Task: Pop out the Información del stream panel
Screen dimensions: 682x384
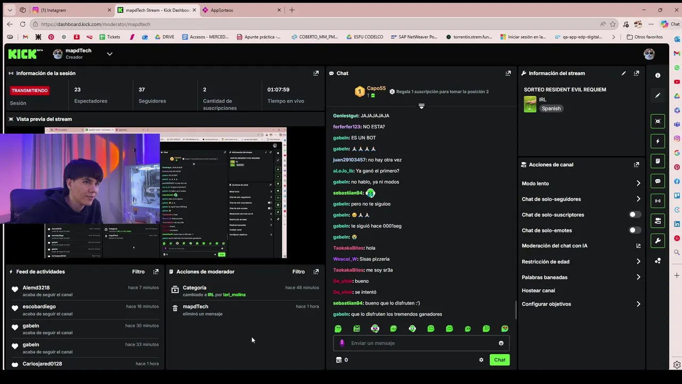Action: (x=636, y=73)
